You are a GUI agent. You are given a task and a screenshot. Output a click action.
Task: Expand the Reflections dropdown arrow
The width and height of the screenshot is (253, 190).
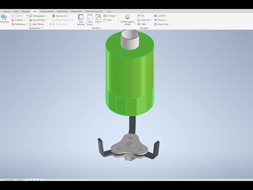pyautogui.click(x=27, y=24)
